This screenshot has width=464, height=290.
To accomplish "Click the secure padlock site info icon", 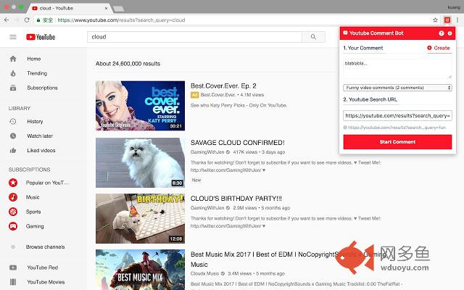I will (x=38, y=20).
